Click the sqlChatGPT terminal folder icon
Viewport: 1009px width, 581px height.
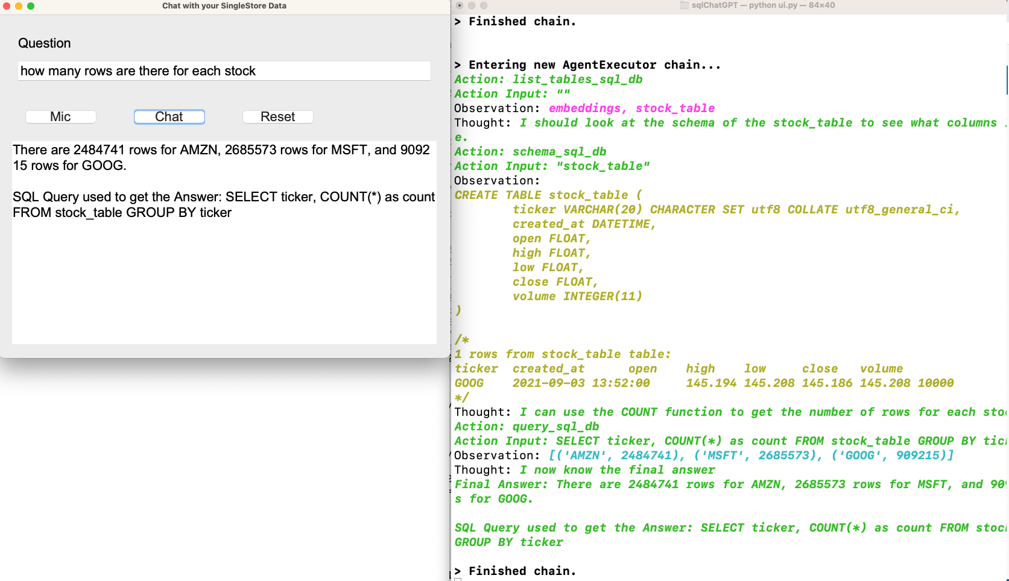coord(684,5)
